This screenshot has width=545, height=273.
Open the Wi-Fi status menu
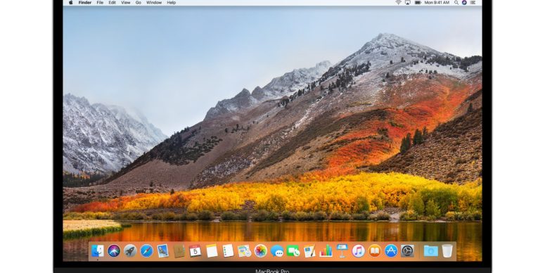(398, 2)
